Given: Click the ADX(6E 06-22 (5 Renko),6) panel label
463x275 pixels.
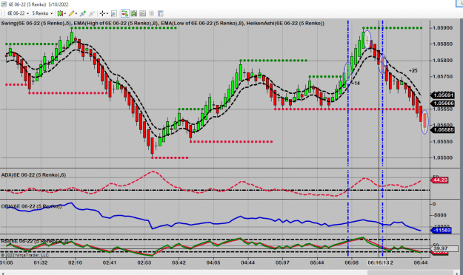Looking at the screenshot, I should coord(33,174).
